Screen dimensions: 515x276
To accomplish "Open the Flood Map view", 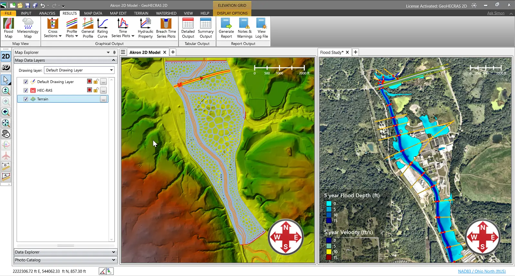I will coord(8,28).
